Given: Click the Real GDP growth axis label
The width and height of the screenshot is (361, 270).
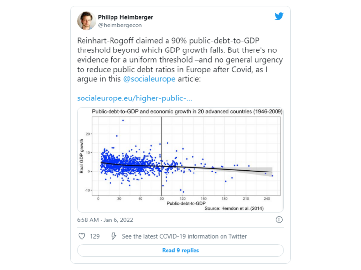Looking at the screenshot, I should point(83,157).
